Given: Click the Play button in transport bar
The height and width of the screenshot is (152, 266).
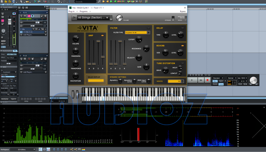Looking at the screenshot, I should click(x=192, y=80).
